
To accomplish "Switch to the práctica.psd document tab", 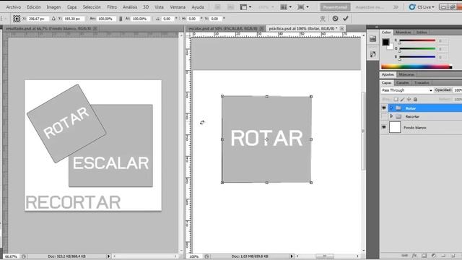I will 306,29.
